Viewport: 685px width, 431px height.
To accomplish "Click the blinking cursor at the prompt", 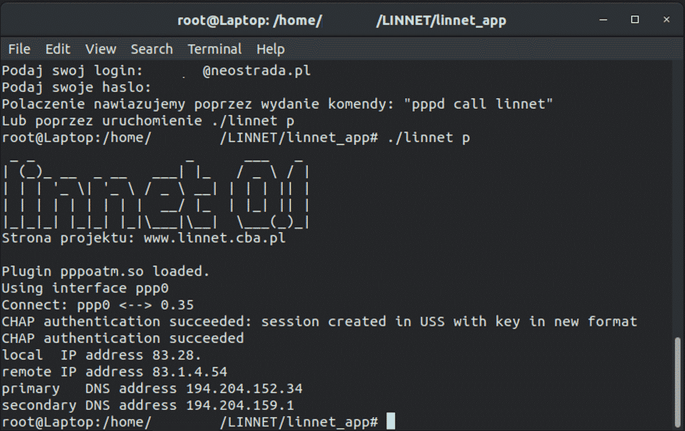I will [x=391, y=421].
